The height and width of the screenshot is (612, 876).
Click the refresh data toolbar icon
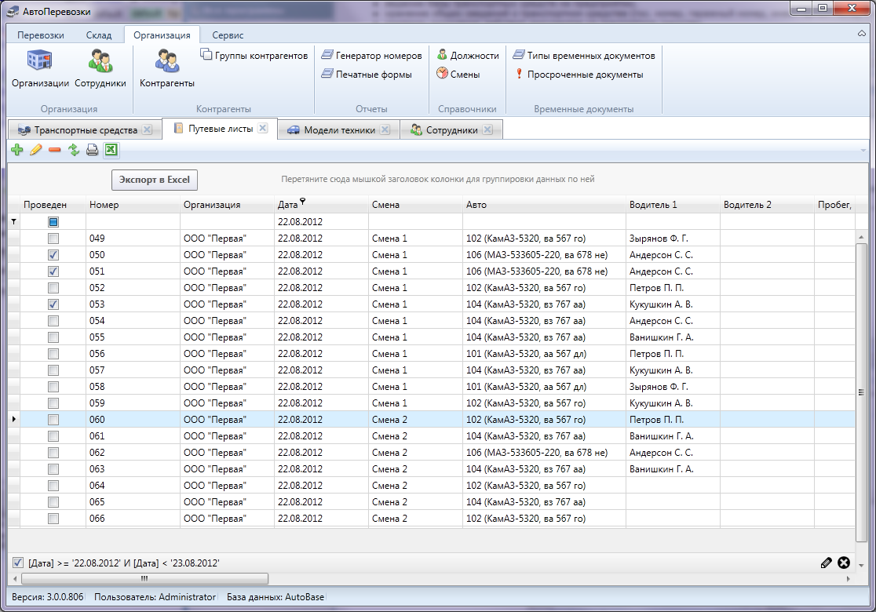(74, 150)
